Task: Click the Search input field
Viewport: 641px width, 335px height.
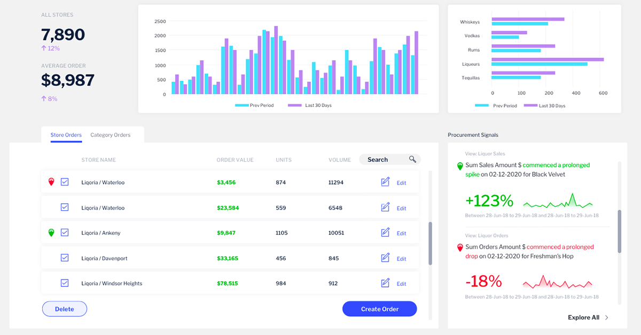Action: 382,159
